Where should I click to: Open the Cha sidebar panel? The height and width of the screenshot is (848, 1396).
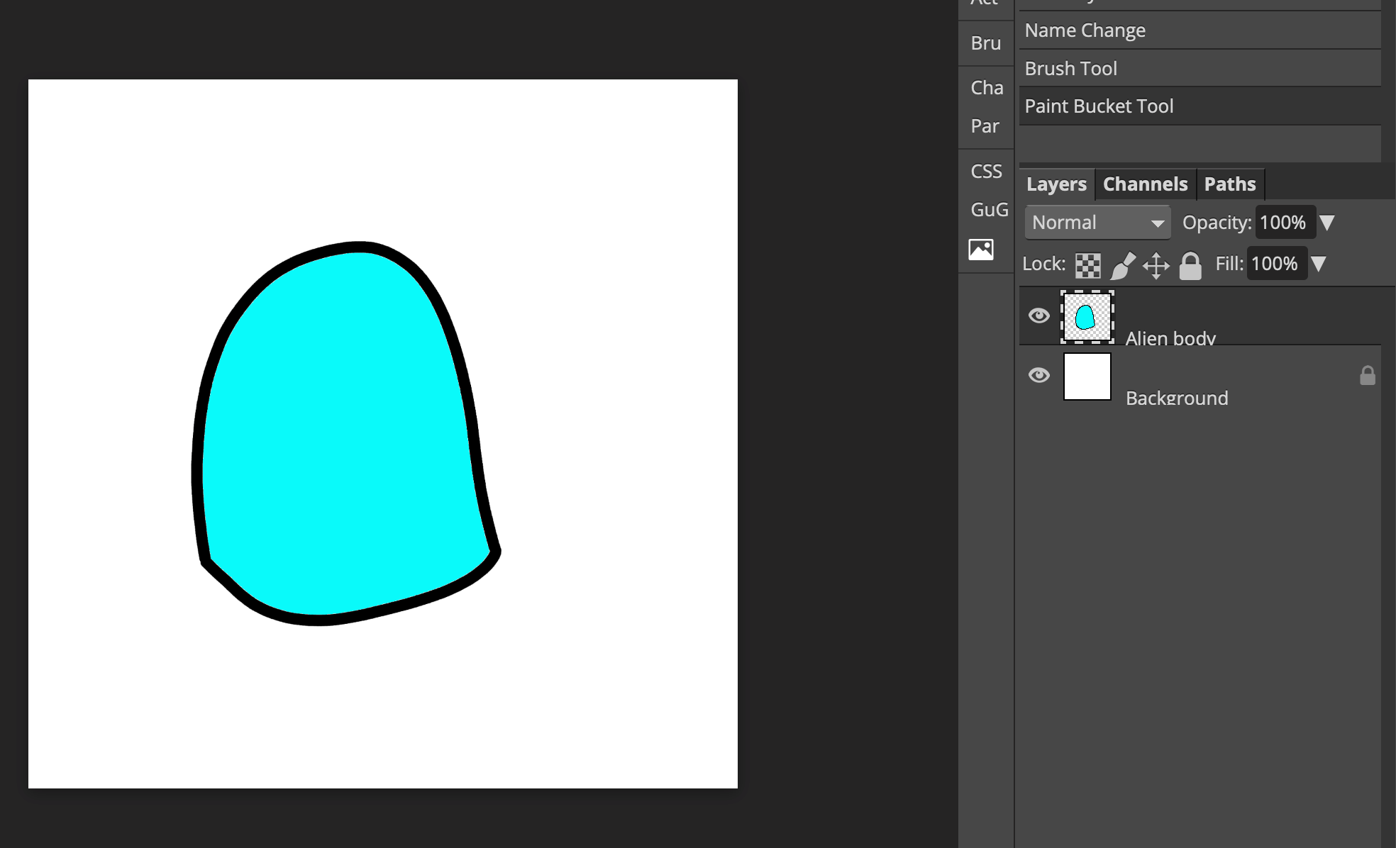(987, 88)
